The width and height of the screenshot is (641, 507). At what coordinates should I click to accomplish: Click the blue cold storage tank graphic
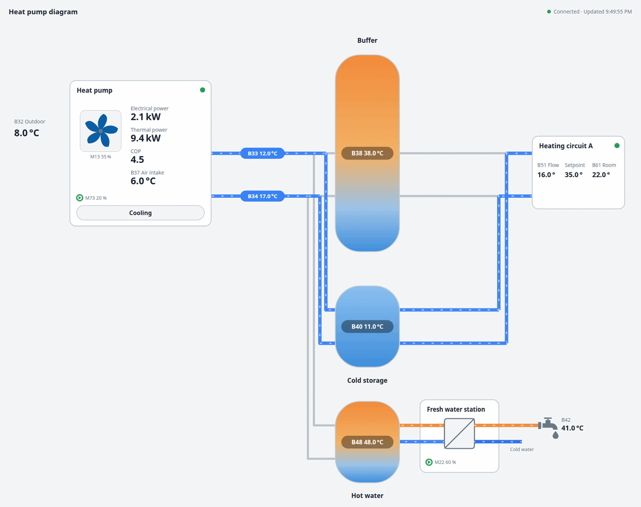[x=367, y=327]
